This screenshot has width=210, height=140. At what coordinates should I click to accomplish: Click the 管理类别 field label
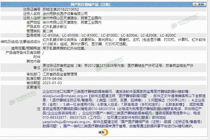(33, 31)
